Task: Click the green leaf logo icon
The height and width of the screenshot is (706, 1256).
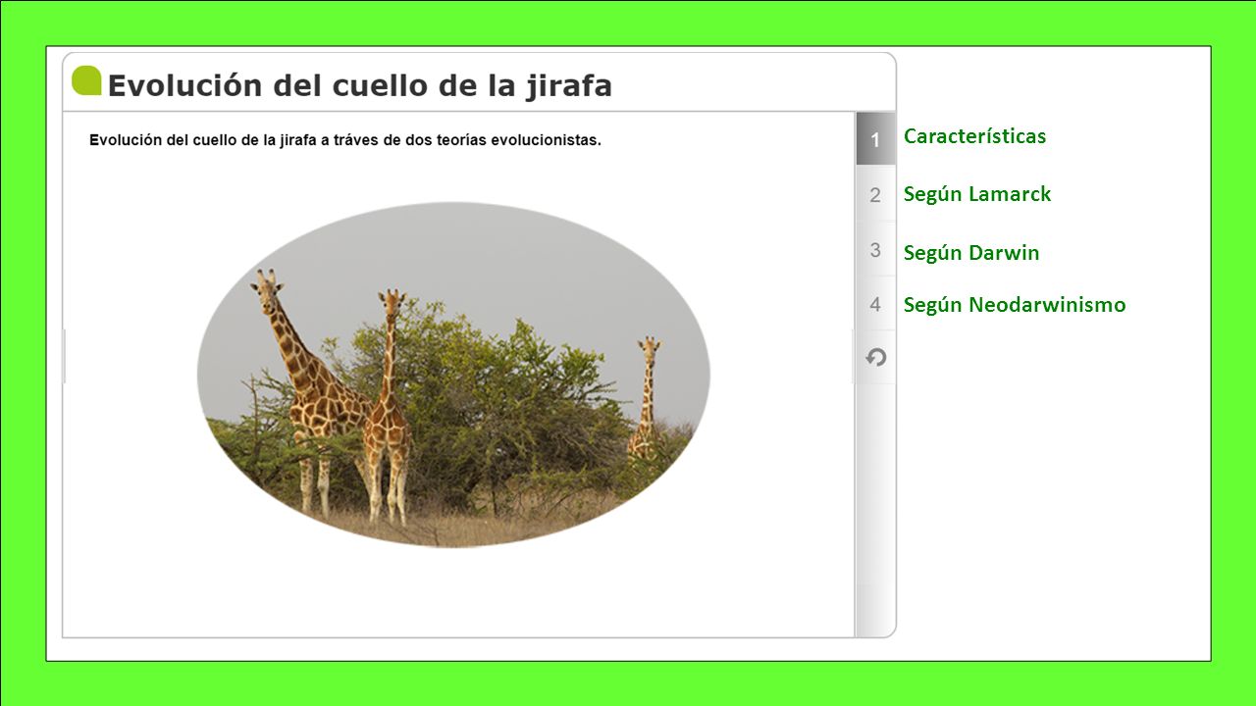Action: 86,80
